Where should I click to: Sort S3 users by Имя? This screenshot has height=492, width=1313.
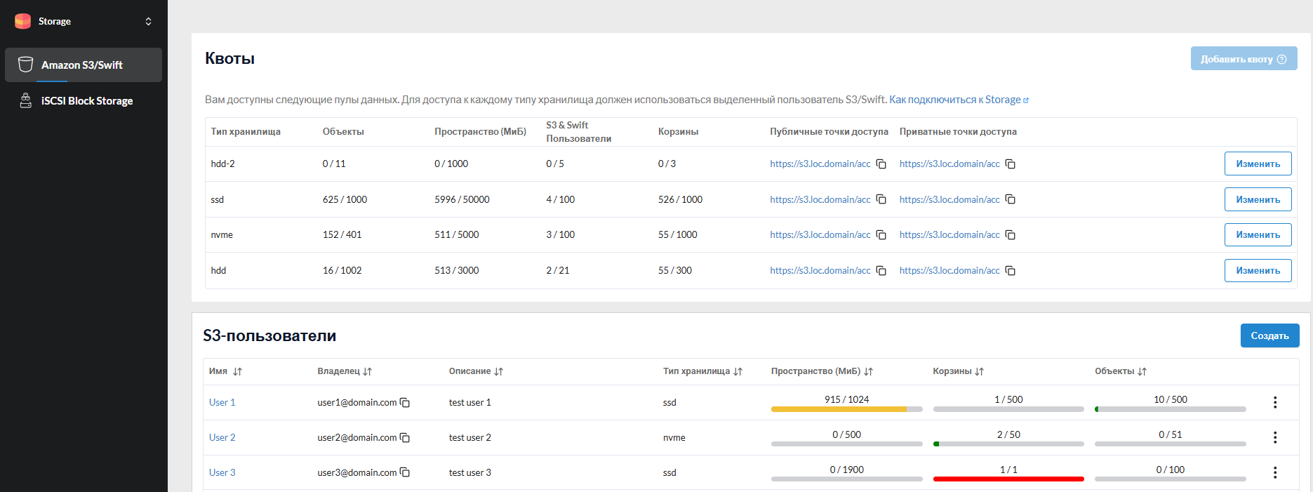click(x=237, y=371)
